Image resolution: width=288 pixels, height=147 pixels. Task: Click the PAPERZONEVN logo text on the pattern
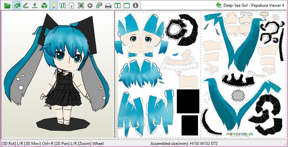click(239, 134)
